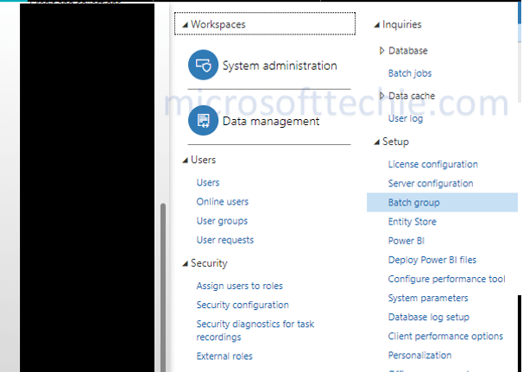Collapse the Setup section
This screenshot has width=523, height=372.
pyautogui.click(x=376, y=142)
